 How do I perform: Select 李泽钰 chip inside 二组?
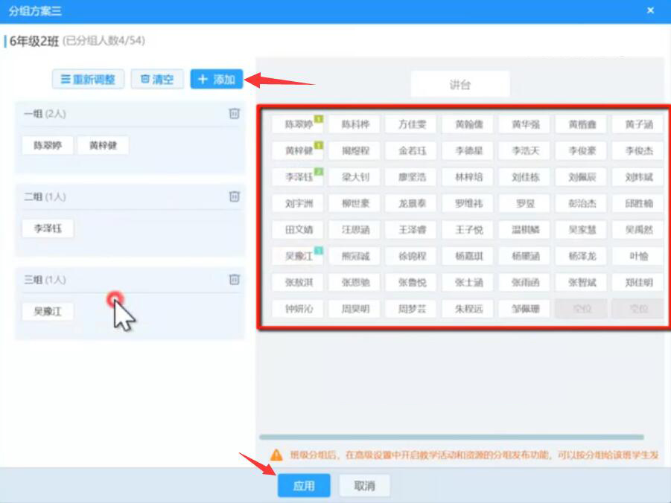point(48,228)
